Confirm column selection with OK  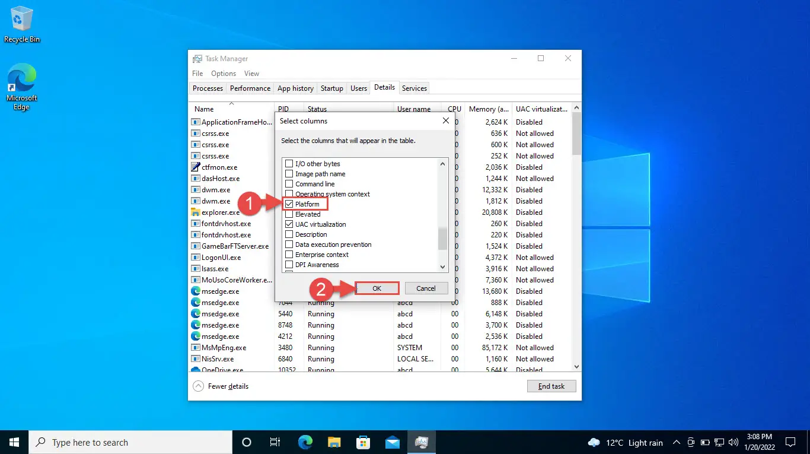377,288
